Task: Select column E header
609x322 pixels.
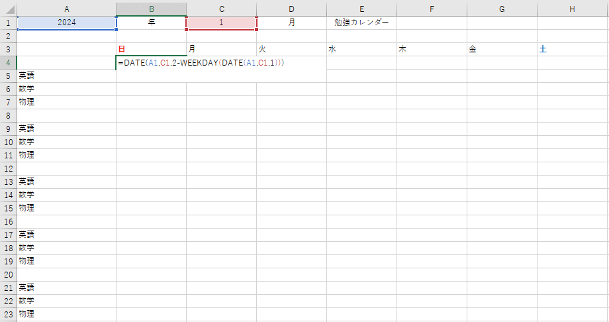Action: (361, 9)
